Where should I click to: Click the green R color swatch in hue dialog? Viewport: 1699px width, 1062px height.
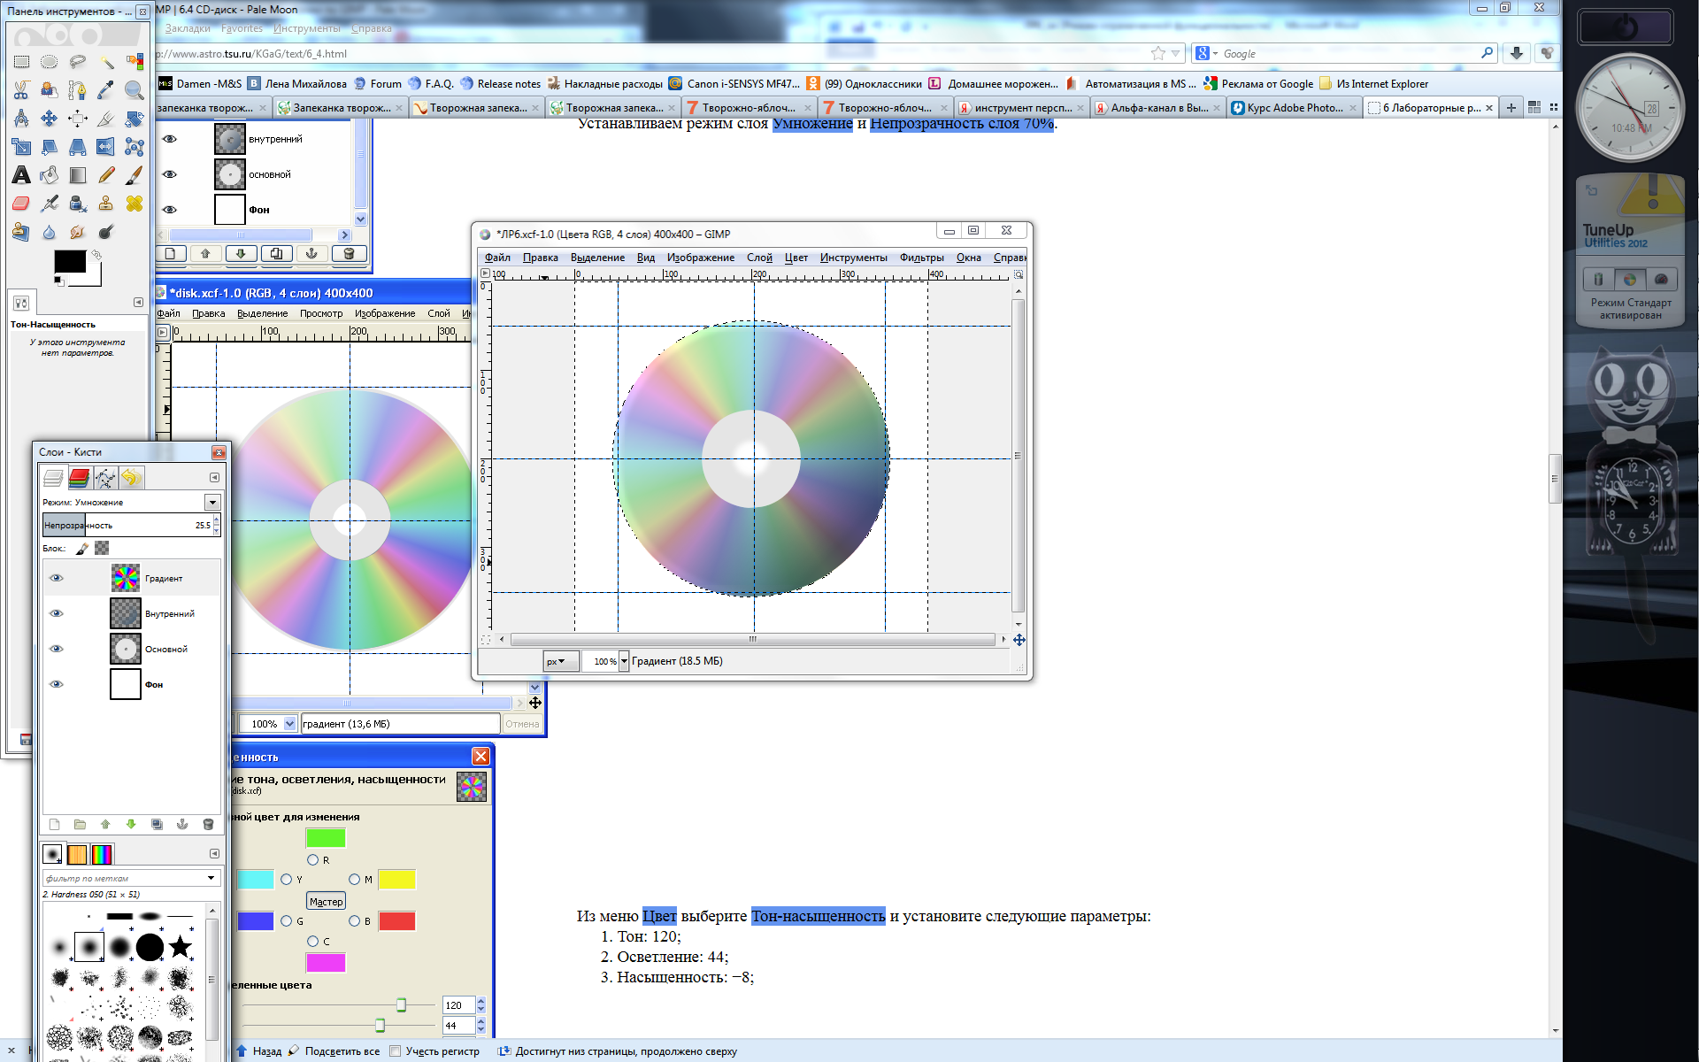coord(326,838)
